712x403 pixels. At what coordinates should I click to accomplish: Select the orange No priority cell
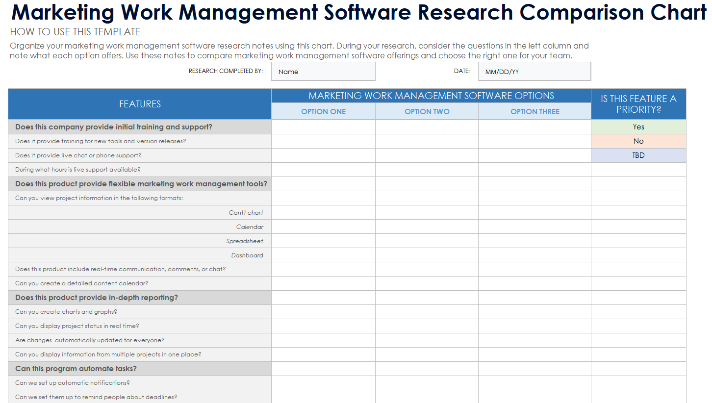click(638, 141)
